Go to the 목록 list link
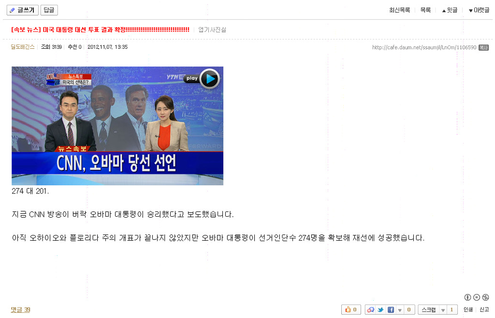Screen dimensions: 495x318 [425, 10]
